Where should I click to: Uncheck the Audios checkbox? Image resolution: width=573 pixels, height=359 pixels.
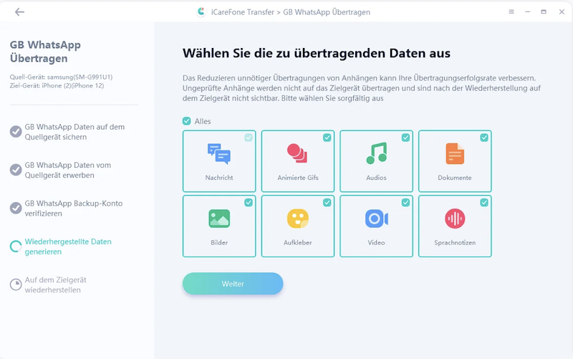click(405, 138)
